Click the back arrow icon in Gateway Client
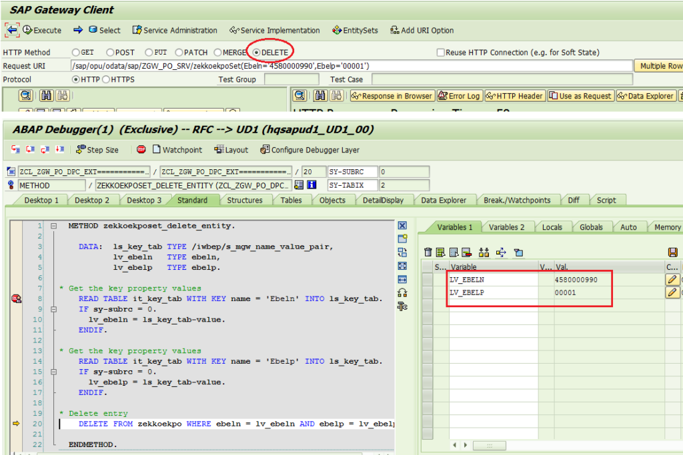Image resolution: width=683 pixels, height=455 pixels. point(12,30)
